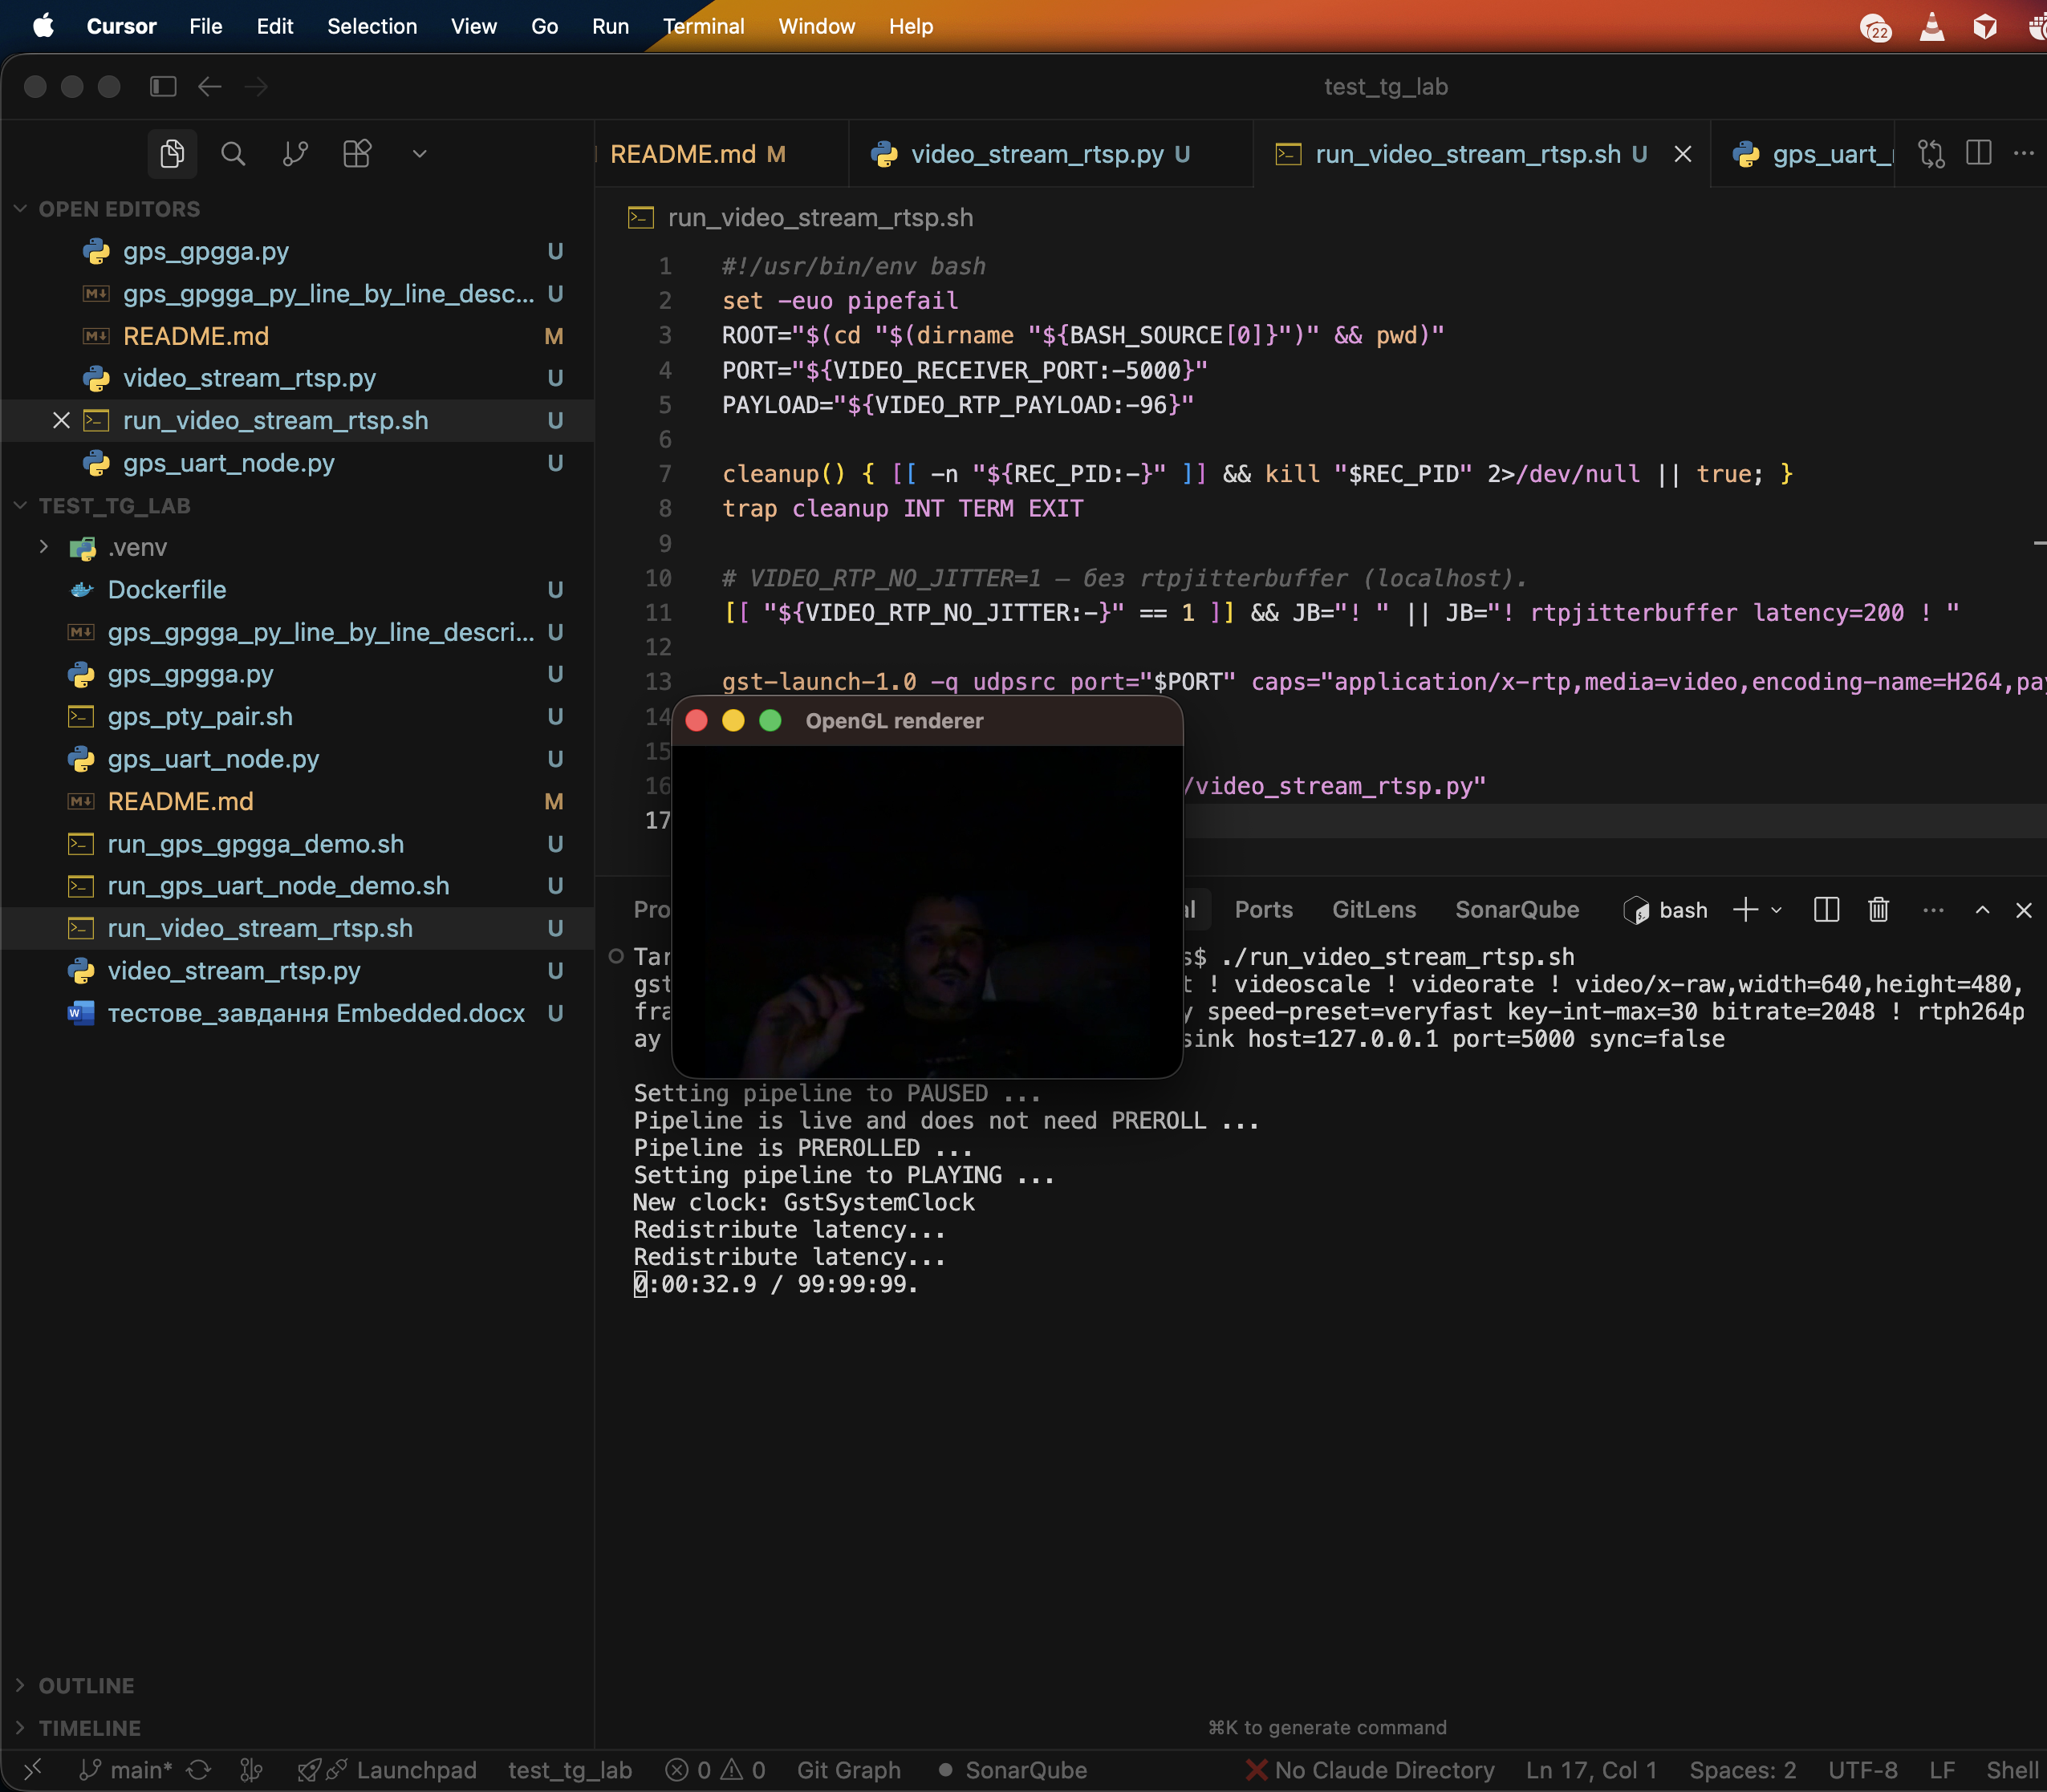Open the remote window indicator in status bar
Viewport: 2047px width, 1792px height.
pos(32,1770)
